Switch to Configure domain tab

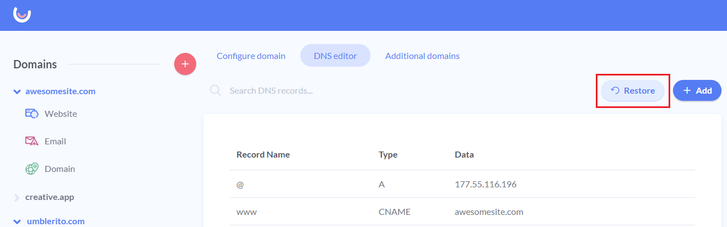(x=251, y=56)
